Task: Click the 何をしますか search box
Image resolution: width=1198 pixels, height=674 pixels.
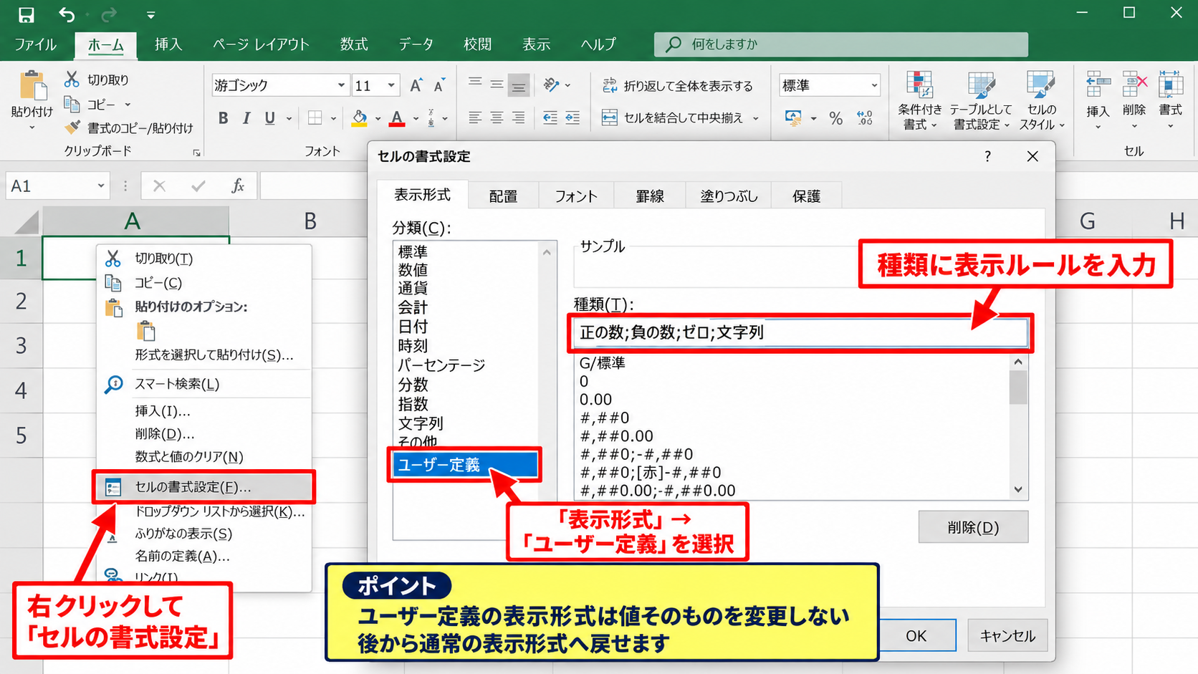Action: [840, 44]
